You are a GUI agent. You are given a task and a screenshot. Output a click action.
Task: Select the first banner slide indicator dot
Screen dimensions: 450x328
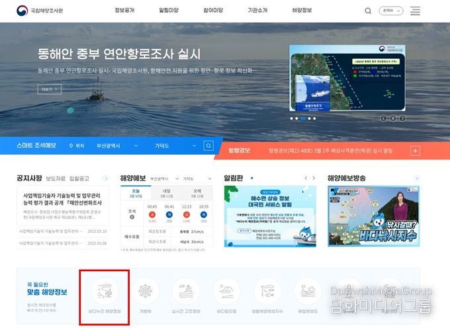click(x=291, y=118)
